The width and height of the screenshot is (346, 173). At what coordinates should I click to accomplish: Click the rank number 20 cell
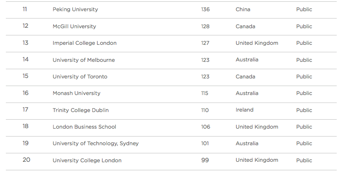pyautogui.click(x=26, y=160)
